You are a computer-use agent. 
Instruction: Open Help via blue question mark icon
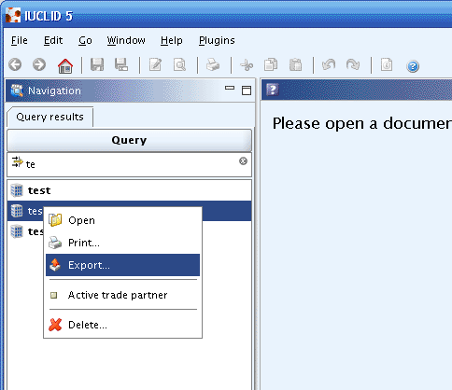pyautogui.click(x=413, y=66)
